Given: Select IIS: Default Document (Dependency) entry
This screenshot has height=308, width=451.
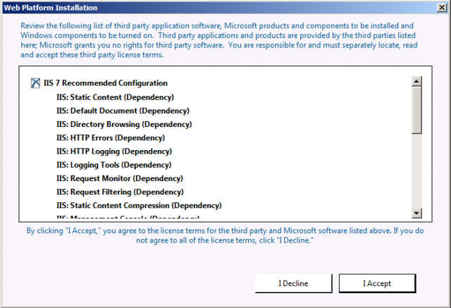Looking at the screenshot, I should pyautogui.click(x=120, y=111).
